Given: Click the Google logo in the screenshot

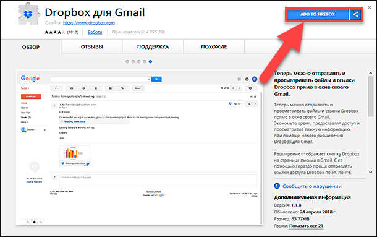Looking at the screenshot, I should click(30, 78).
